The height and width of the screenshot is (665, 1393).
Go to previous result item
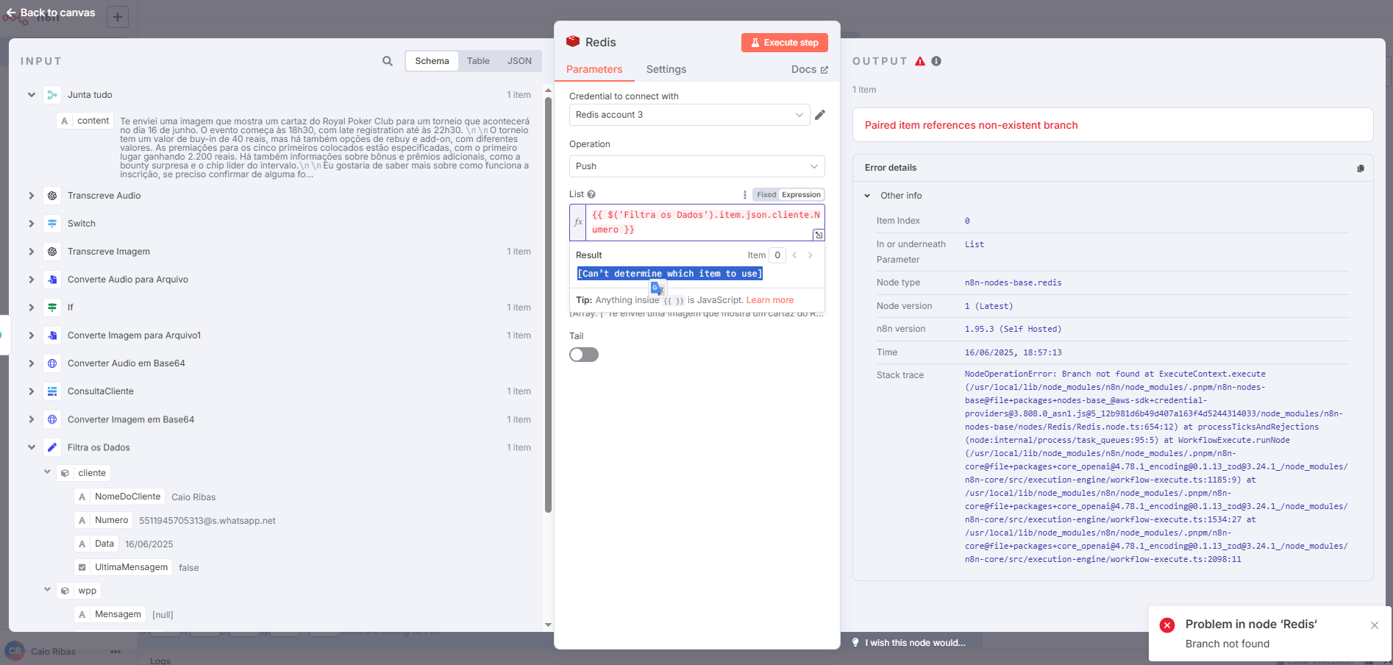coord(794,255)
